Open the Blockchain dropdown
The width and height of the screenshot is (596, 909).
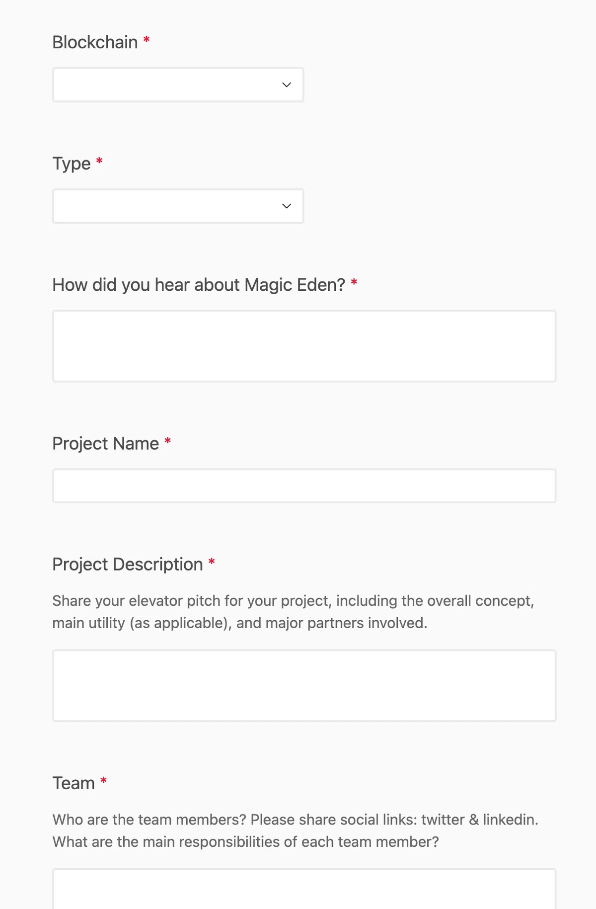click(x=178, y=85)
